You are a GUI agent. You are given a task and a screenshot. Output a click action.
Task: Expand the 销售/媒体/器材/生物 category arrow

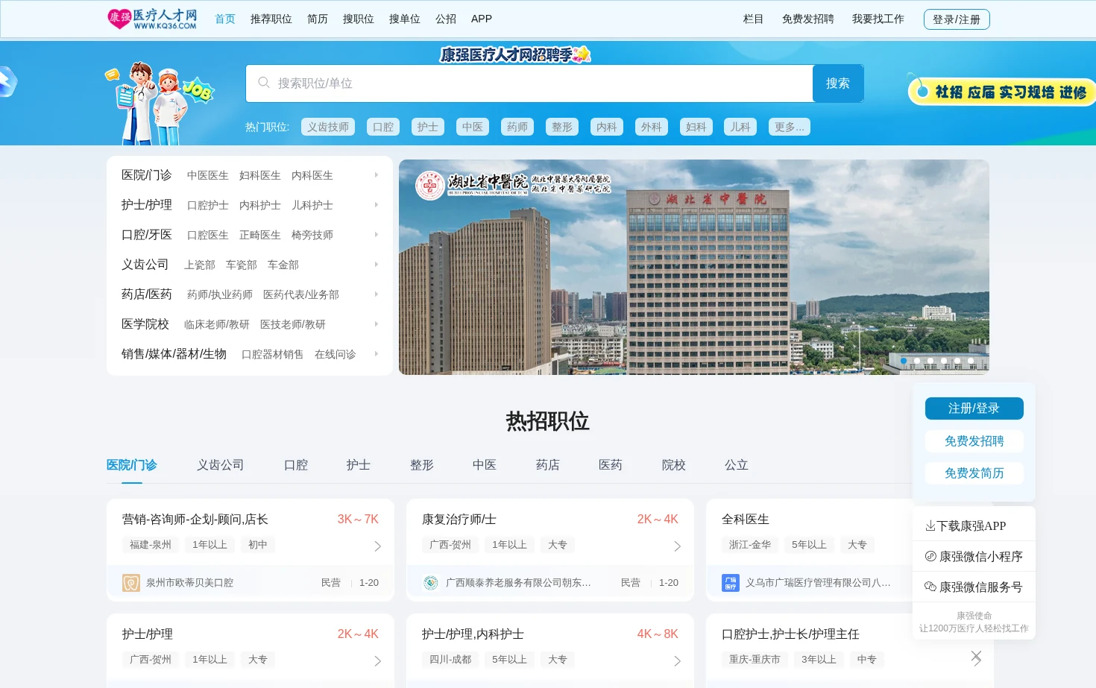(x=377, y=354)
